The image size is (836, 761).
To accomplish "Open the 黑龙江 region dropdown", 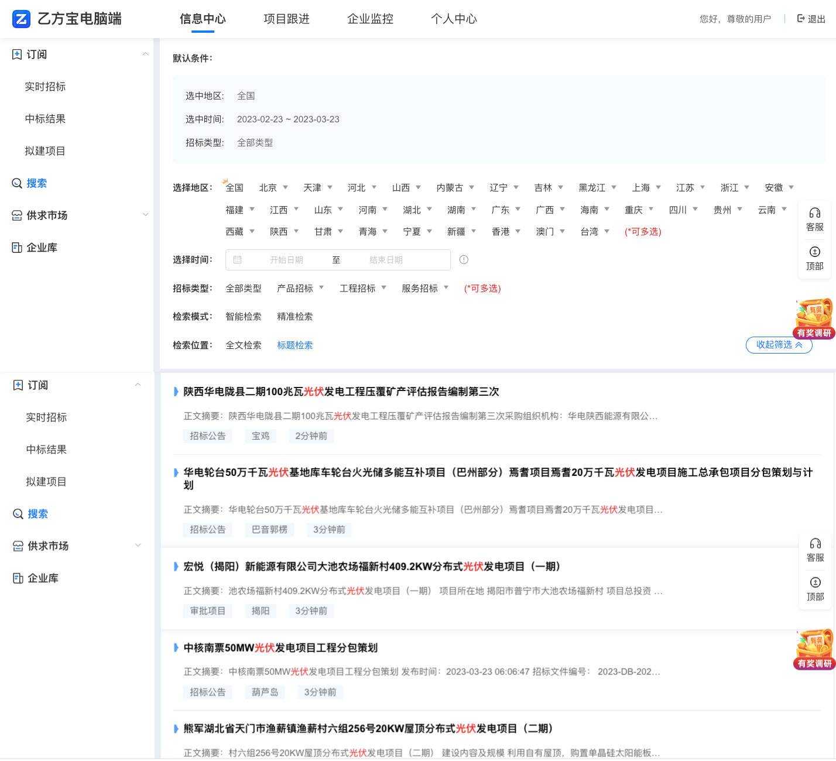I will (597, 188).
